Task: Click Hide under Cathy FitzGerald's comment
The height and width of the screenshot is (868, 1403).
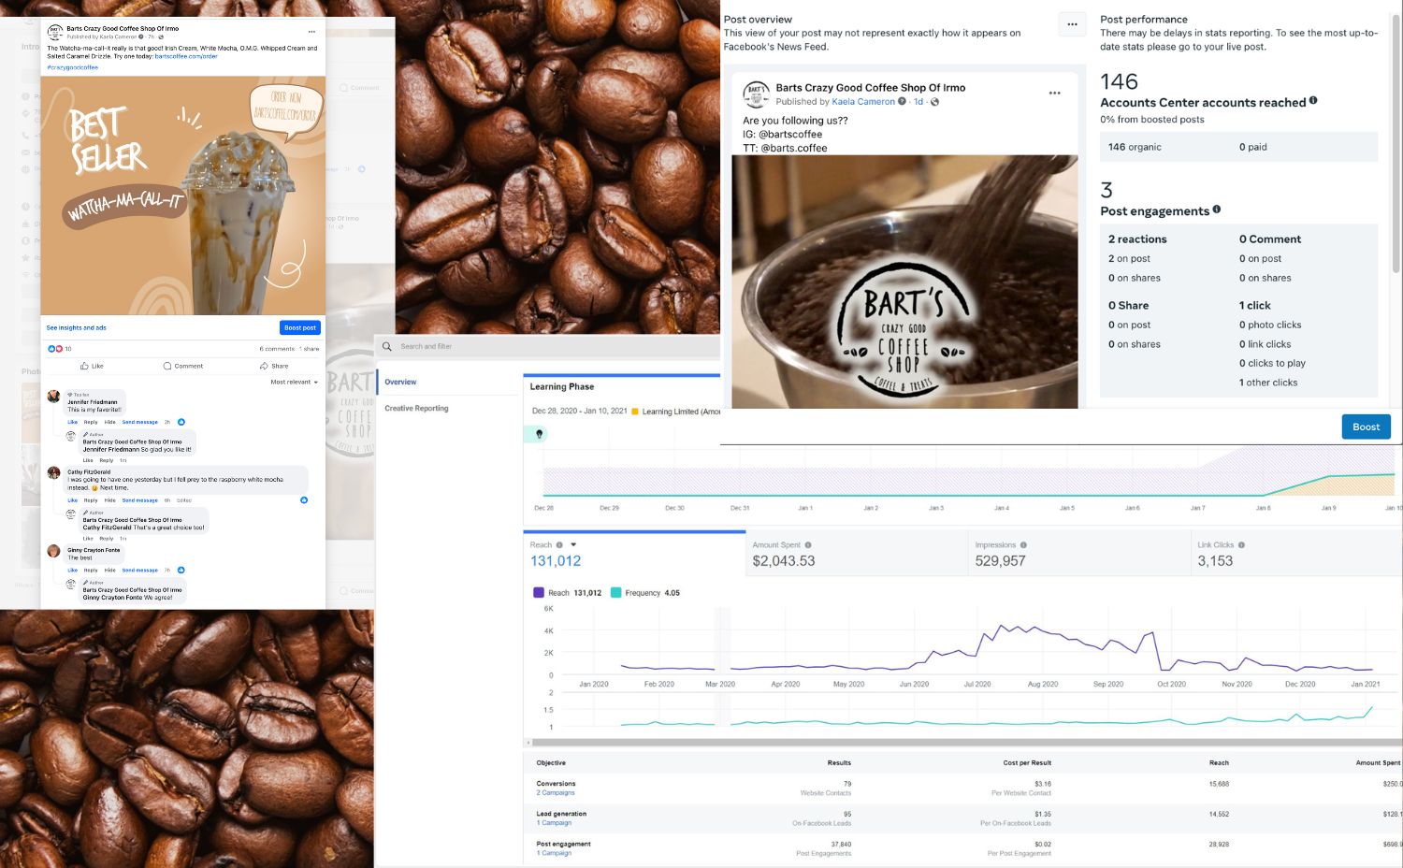Action: [x=109, y=500]
